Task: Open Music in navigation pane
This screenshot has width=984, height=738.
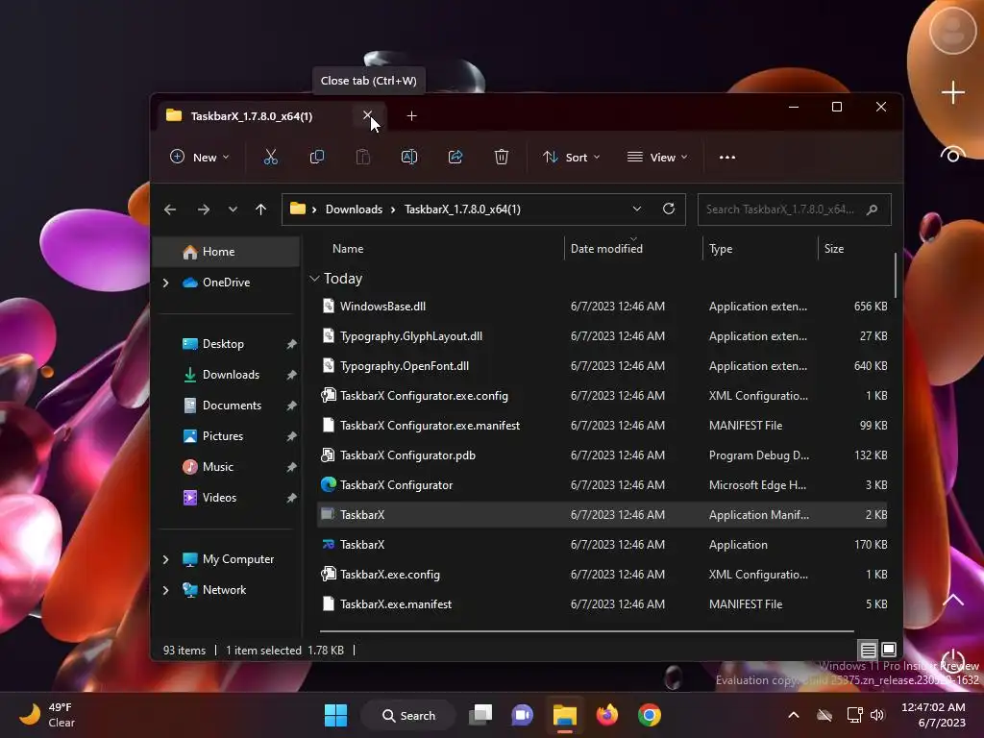Action: click(217, 467)
